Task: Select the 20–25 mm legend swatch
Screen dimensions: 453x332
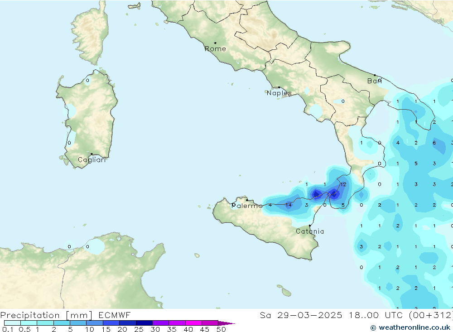Action: point(128,323)
